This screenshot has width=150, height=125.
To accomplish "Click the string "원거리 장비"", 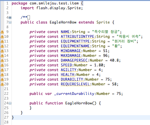I will pyautogui.click(x=124, y=41).
